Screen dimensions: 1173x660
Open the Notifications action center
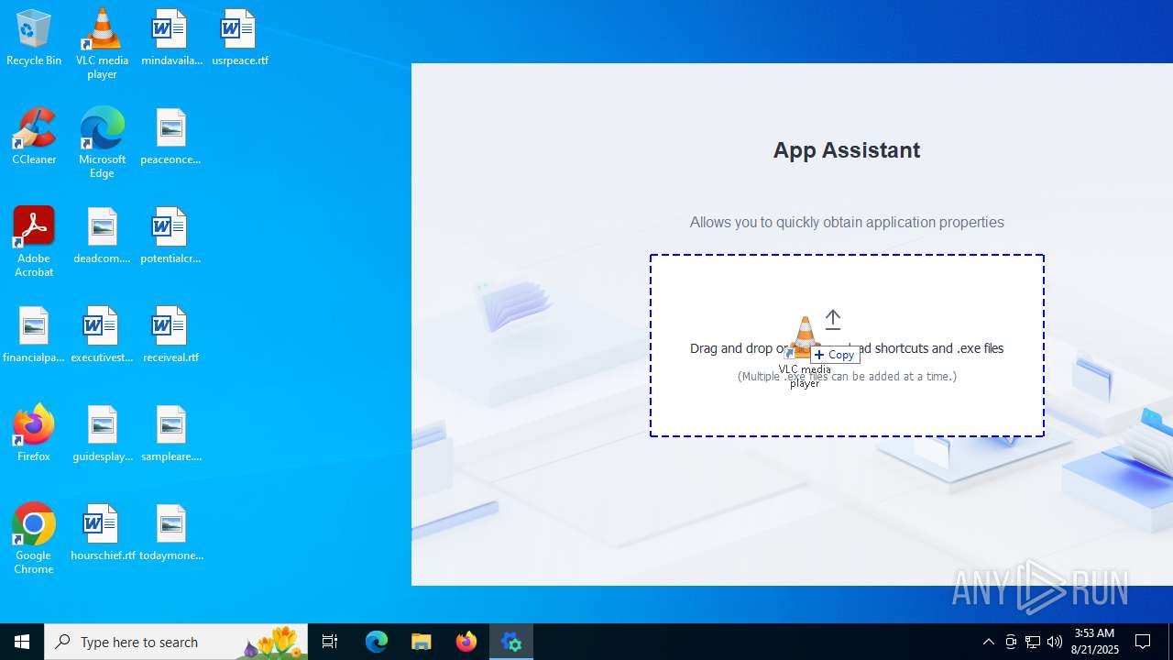point(1143,642)
